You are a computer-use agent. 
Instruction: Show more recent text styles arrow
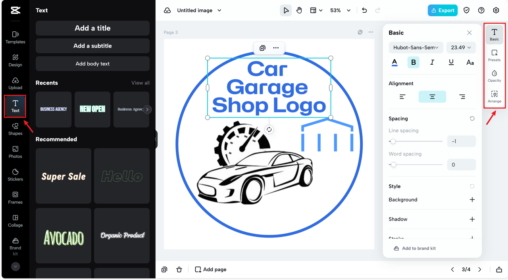[147, 109]
